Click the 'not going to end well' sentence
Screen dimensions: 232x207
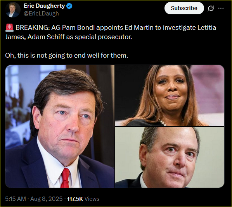pyautogui.click(x=67, y=55)
